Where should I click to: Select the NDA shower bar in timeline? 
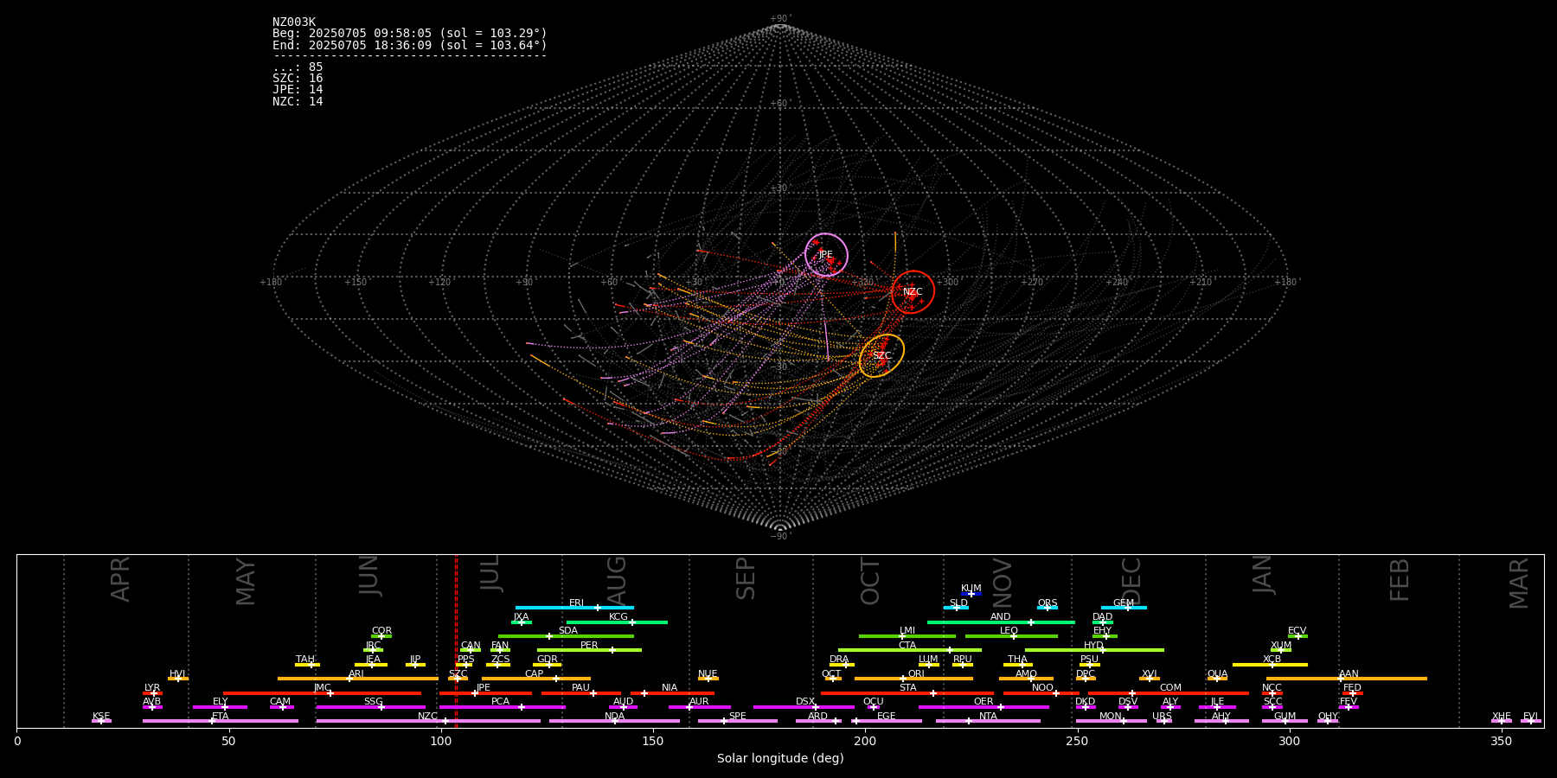pyautogui.click(x=614, y=721)
